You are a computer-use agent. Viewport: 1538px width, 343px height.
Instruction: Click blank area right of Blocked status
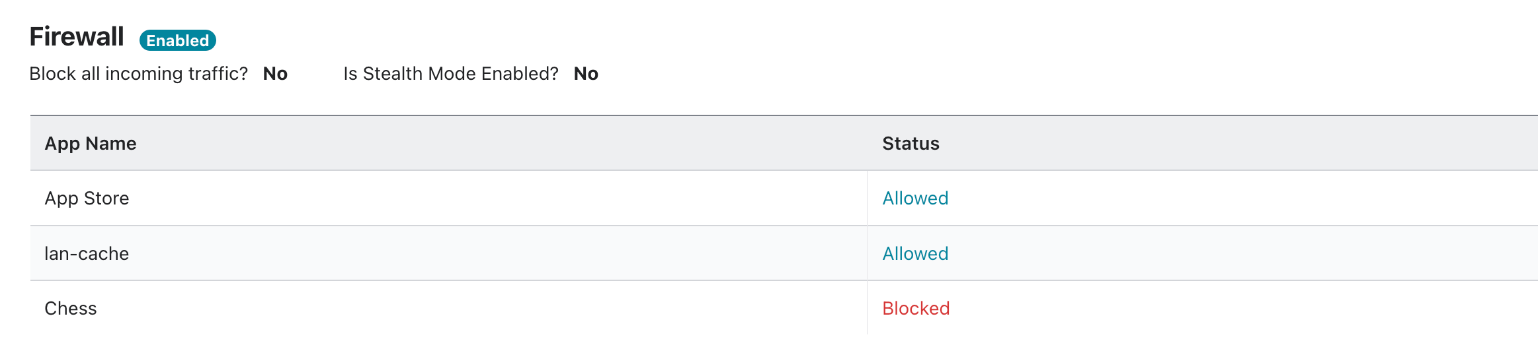1243,308
